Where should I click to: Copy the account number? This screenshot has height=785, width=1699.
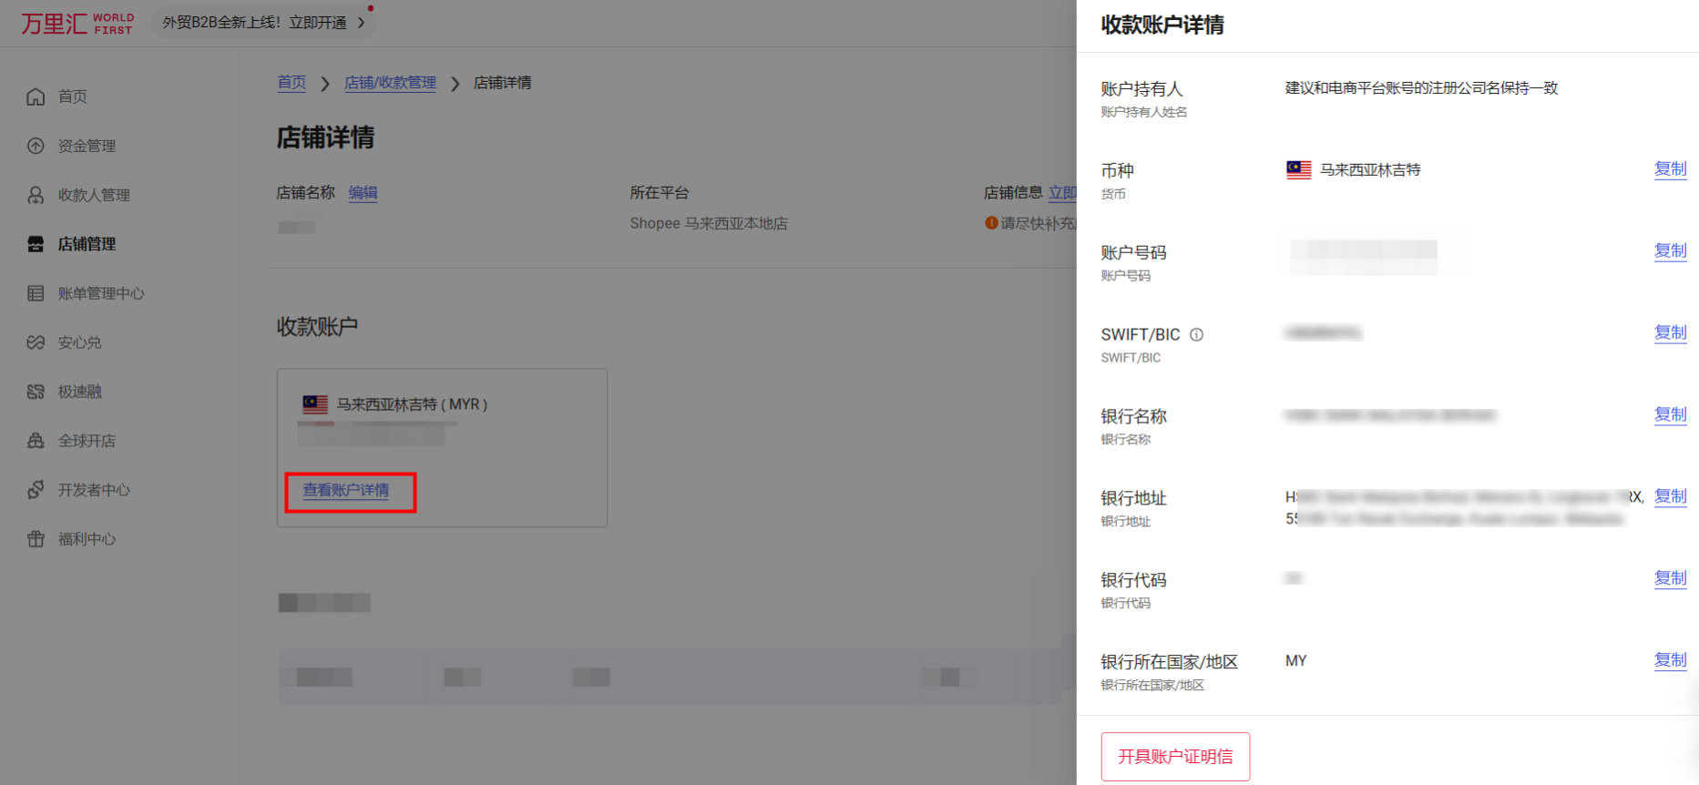(x=1669, y=251)
